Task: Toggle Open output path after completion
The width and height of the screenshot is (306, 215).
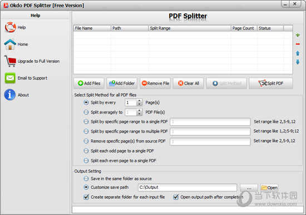Action: tap(176, 197)
